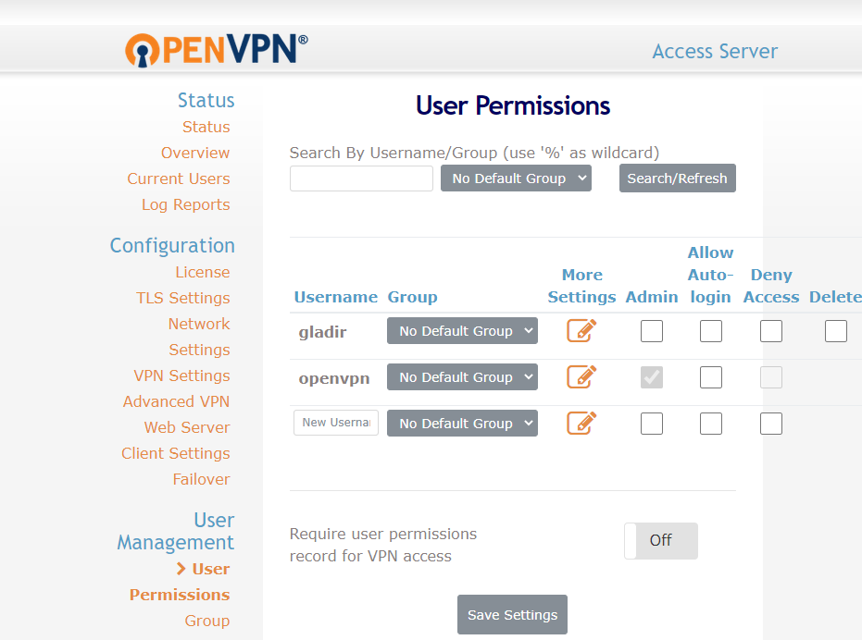862x640 pixels.
Task: Click the Search/Refresh button
Action: pos(677,178)
